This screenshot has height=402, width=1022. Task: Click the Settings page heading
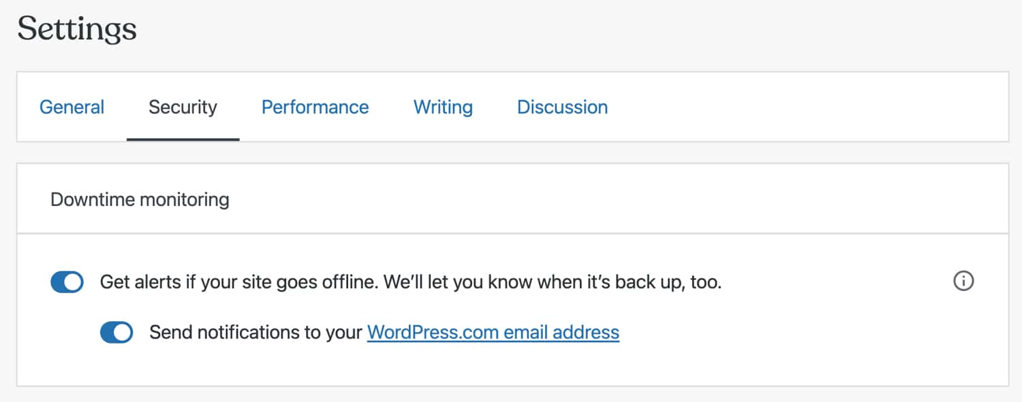click(x=77, y=30)
